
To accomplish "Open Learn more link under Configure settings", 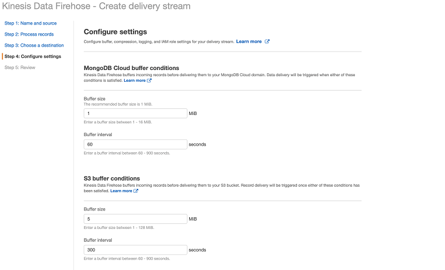I will 249,41.
